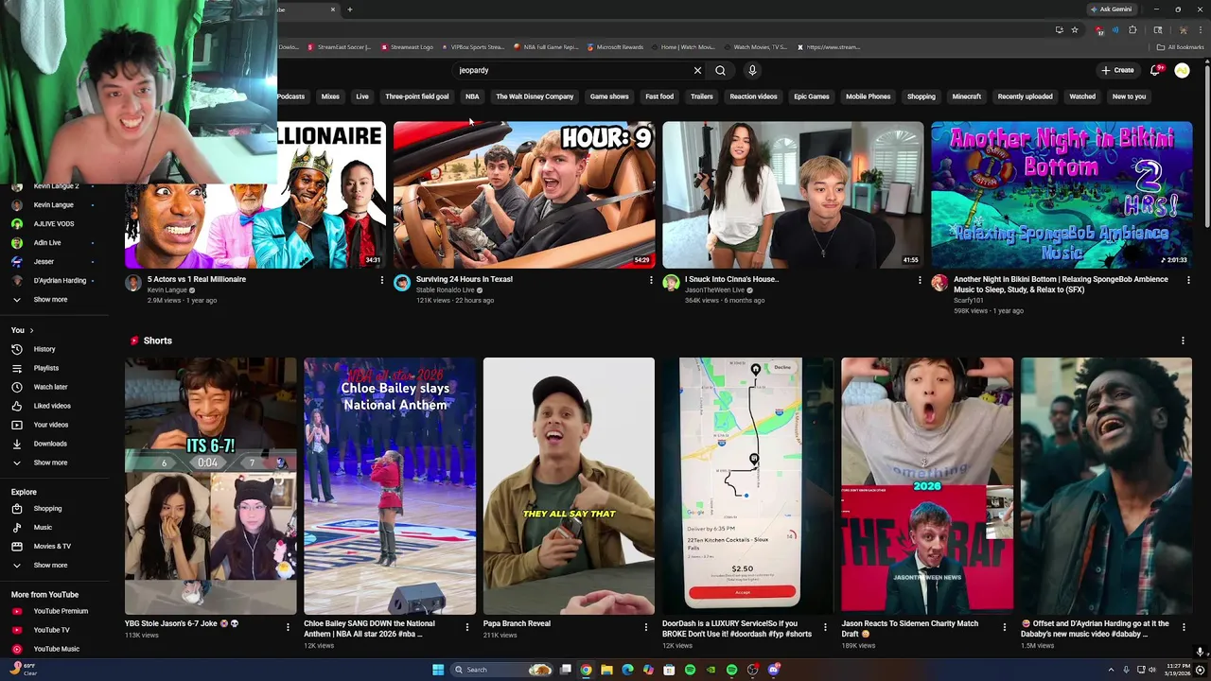Open the Microsoft Rewards bookmark

615,47
